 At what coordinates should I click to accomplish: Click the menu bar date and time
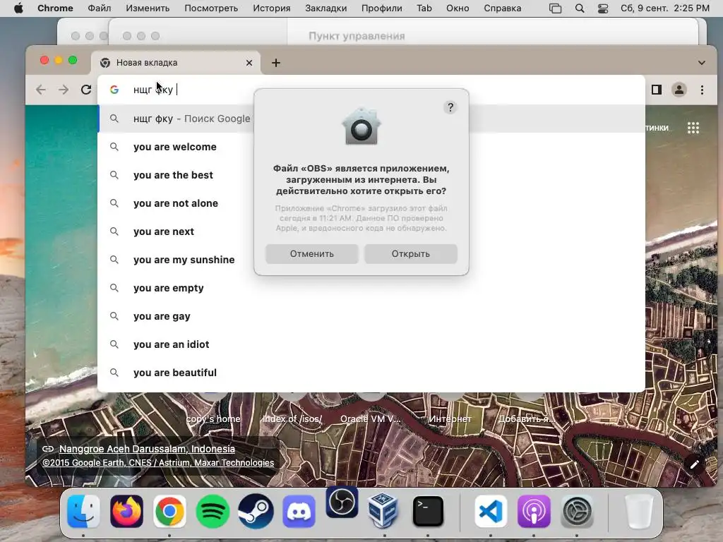(665, 8)
